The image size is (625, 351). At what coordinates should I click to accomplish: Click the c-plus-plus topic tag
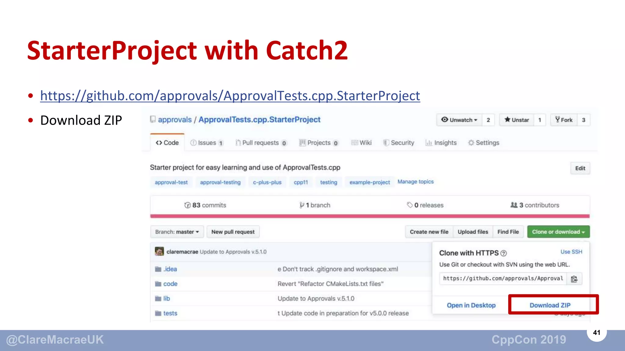click(x=267, y=182)
